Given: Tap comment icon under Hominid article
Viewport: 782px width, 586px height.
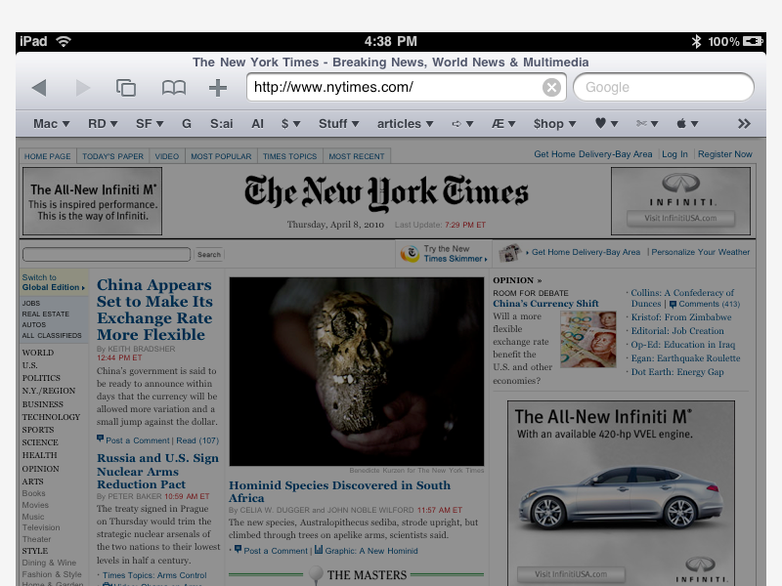Looking at the screenshot, I should pyautogui.click(x=238, y=550).
